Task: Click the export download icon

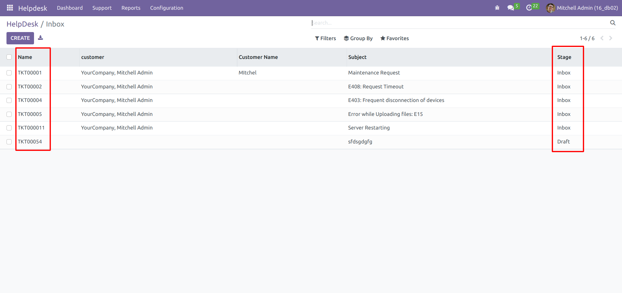Action: coord(40,38)
